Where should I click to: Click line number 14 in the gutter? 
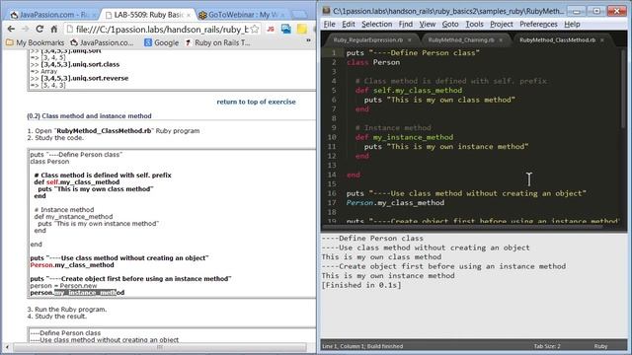click(332, 175)
